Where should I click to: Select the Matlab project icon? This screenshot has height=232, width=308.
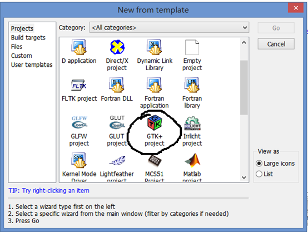[193, 160]
